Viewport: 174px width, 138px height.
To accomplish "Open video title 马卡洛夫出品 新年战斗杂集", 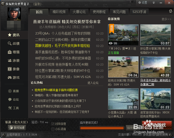I will click(156, 82).
